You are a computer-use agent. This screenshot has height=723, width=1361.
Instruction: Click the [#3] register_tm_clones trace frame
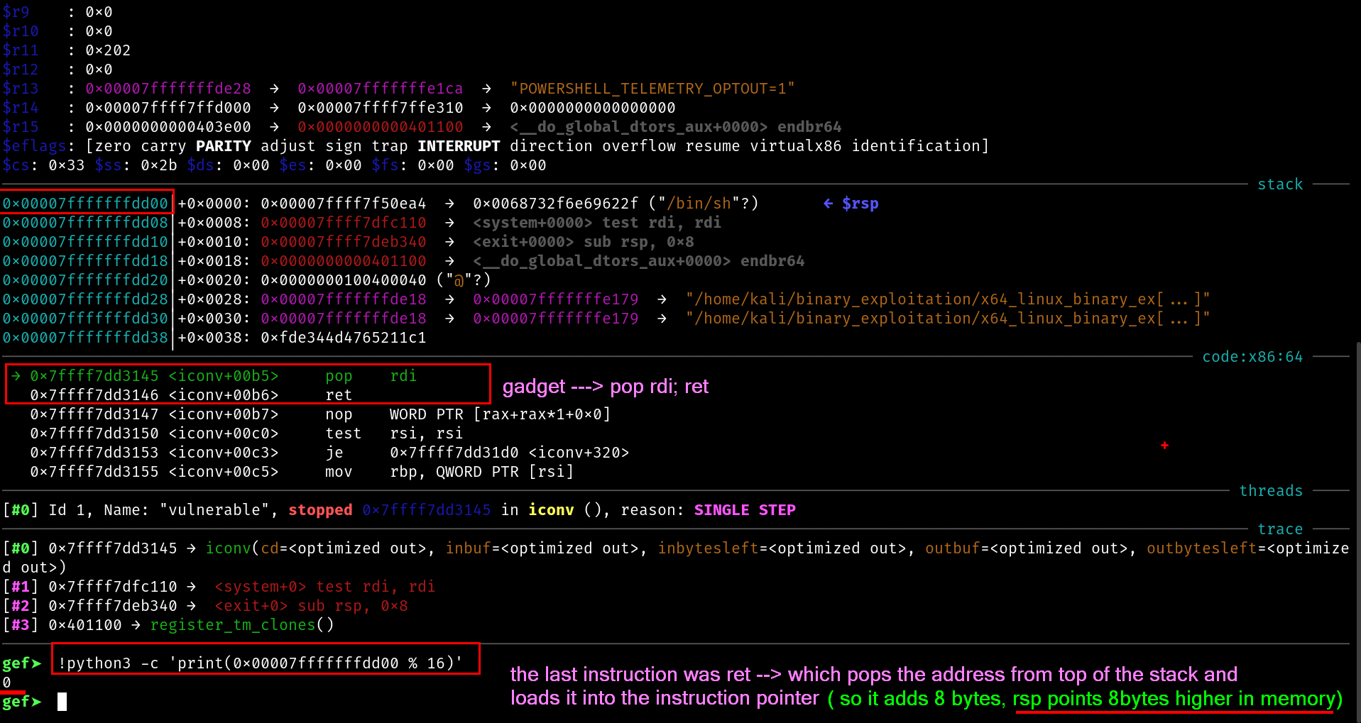pos(170,625)
